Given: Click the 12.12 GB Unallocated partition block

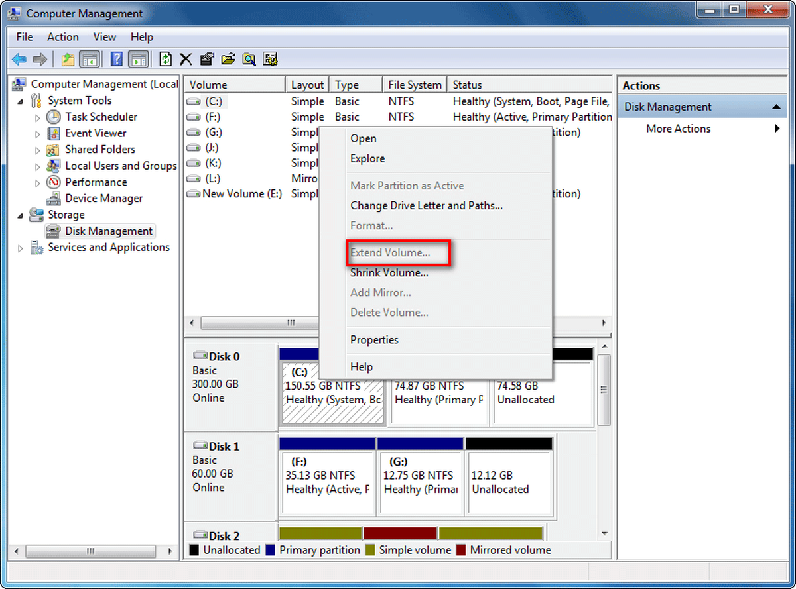Looking at the screenshot, I should pos(509,482).
